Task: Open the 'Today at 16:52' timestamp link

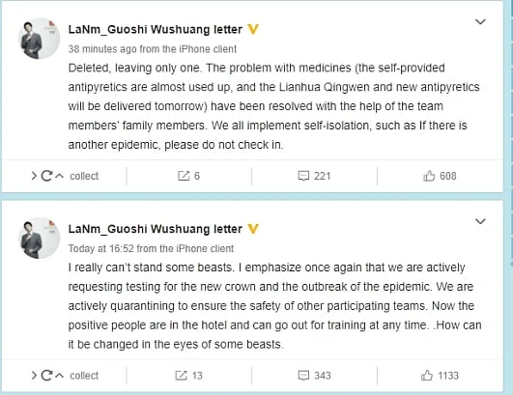Action: pos(101,248)
